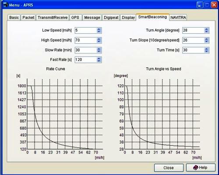Screen dimensions: 219x175
Task: Click the SmartBeaconing tab
Action: [152, 17]
